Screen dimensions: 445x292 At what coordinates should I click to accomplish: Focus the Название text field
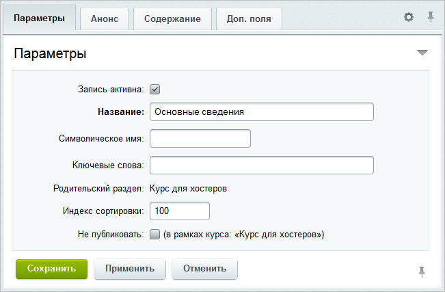coord(261,111)
